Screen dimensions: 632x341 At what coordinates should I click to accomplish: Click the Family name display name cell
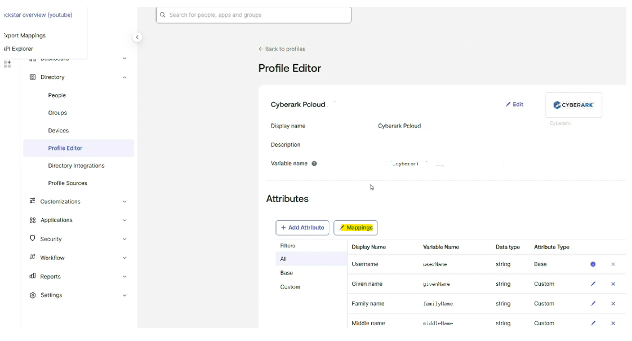click(368, 303)
